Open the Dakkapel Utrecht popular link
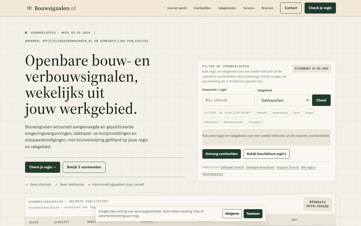Screen dimensions: 361x226 pyautogui.click(x=232, y=167)
